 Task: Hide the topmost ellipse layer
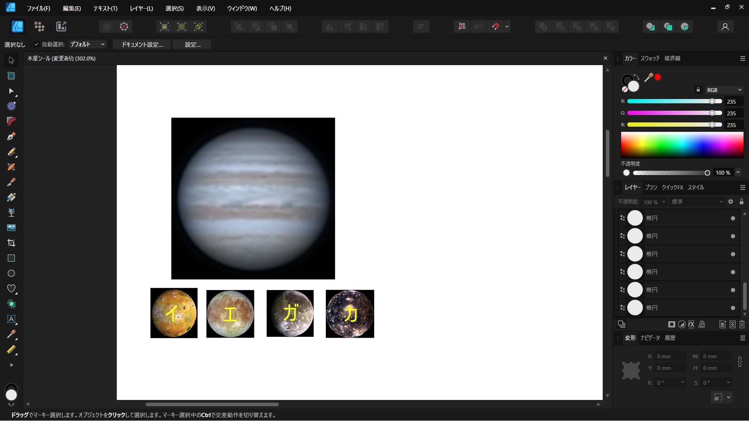[x=733, y=218]
